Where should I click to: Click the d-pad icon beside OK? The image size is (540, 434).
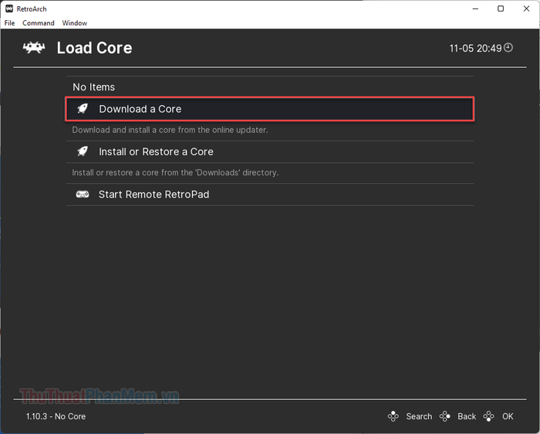488,416
